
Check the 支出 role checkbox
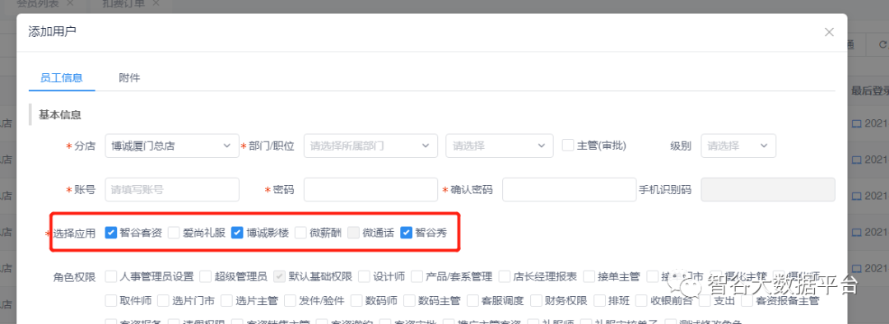(x=705, y=300)
